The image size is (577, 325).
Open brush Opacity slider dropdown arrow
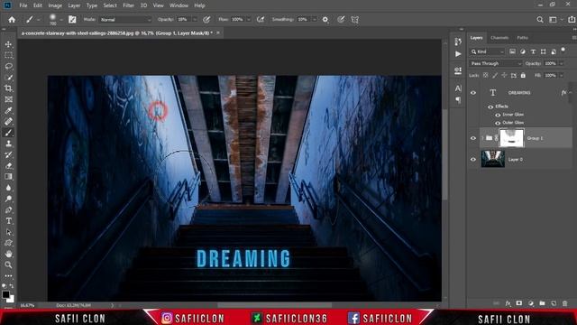tap(195, 20)
